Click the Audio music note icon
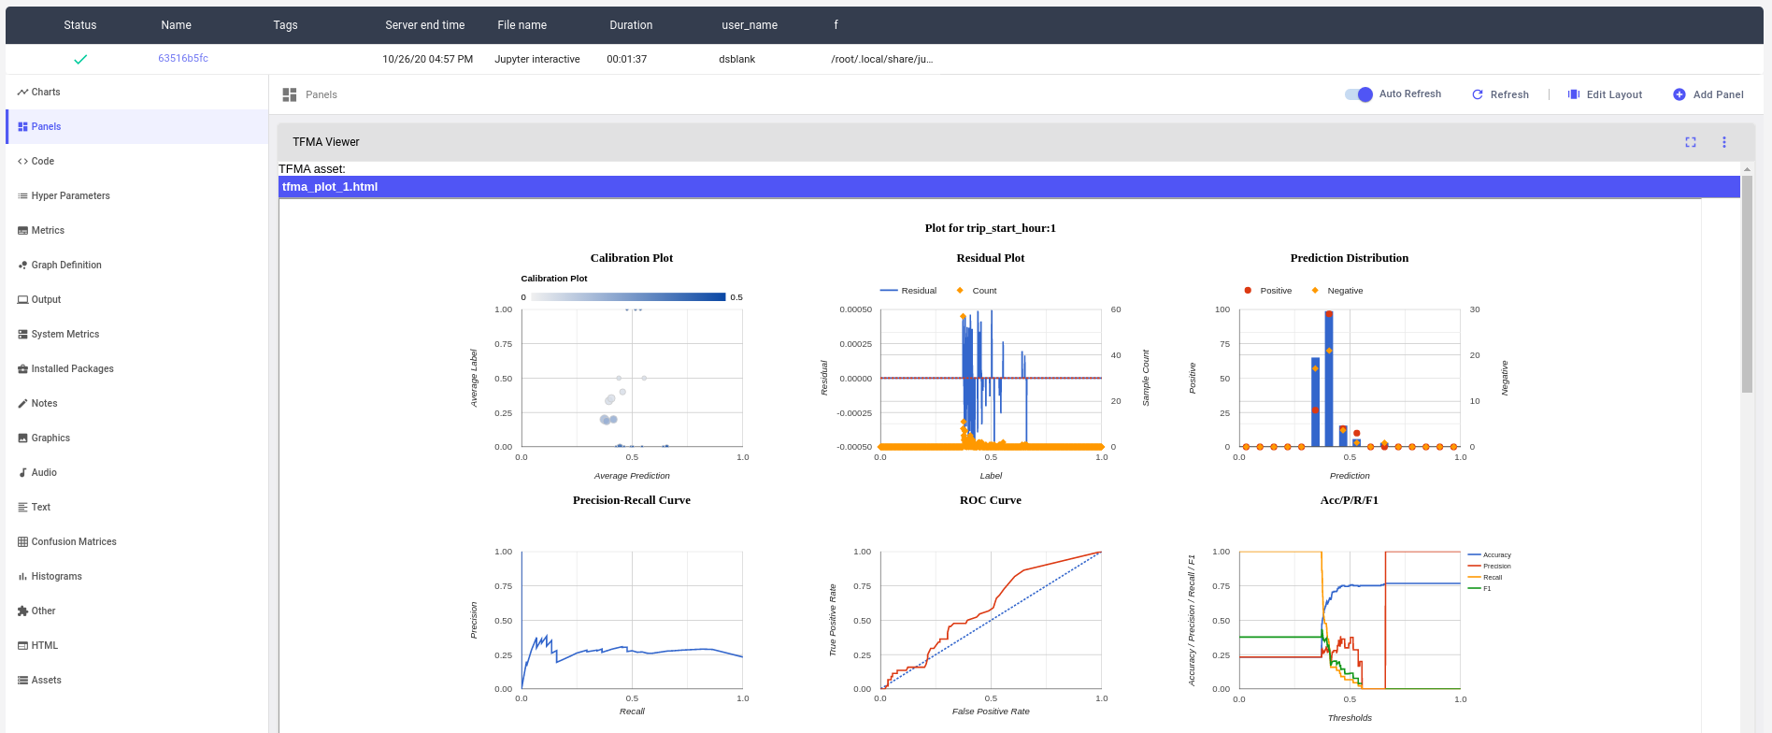 point(22,473)
